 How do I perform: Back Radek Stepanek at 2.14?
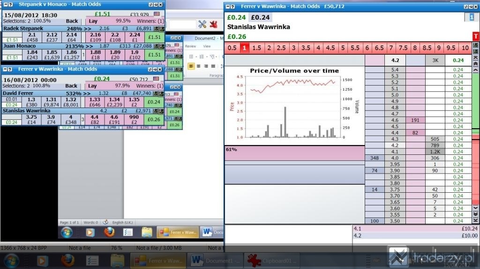[x=72, y=37]
